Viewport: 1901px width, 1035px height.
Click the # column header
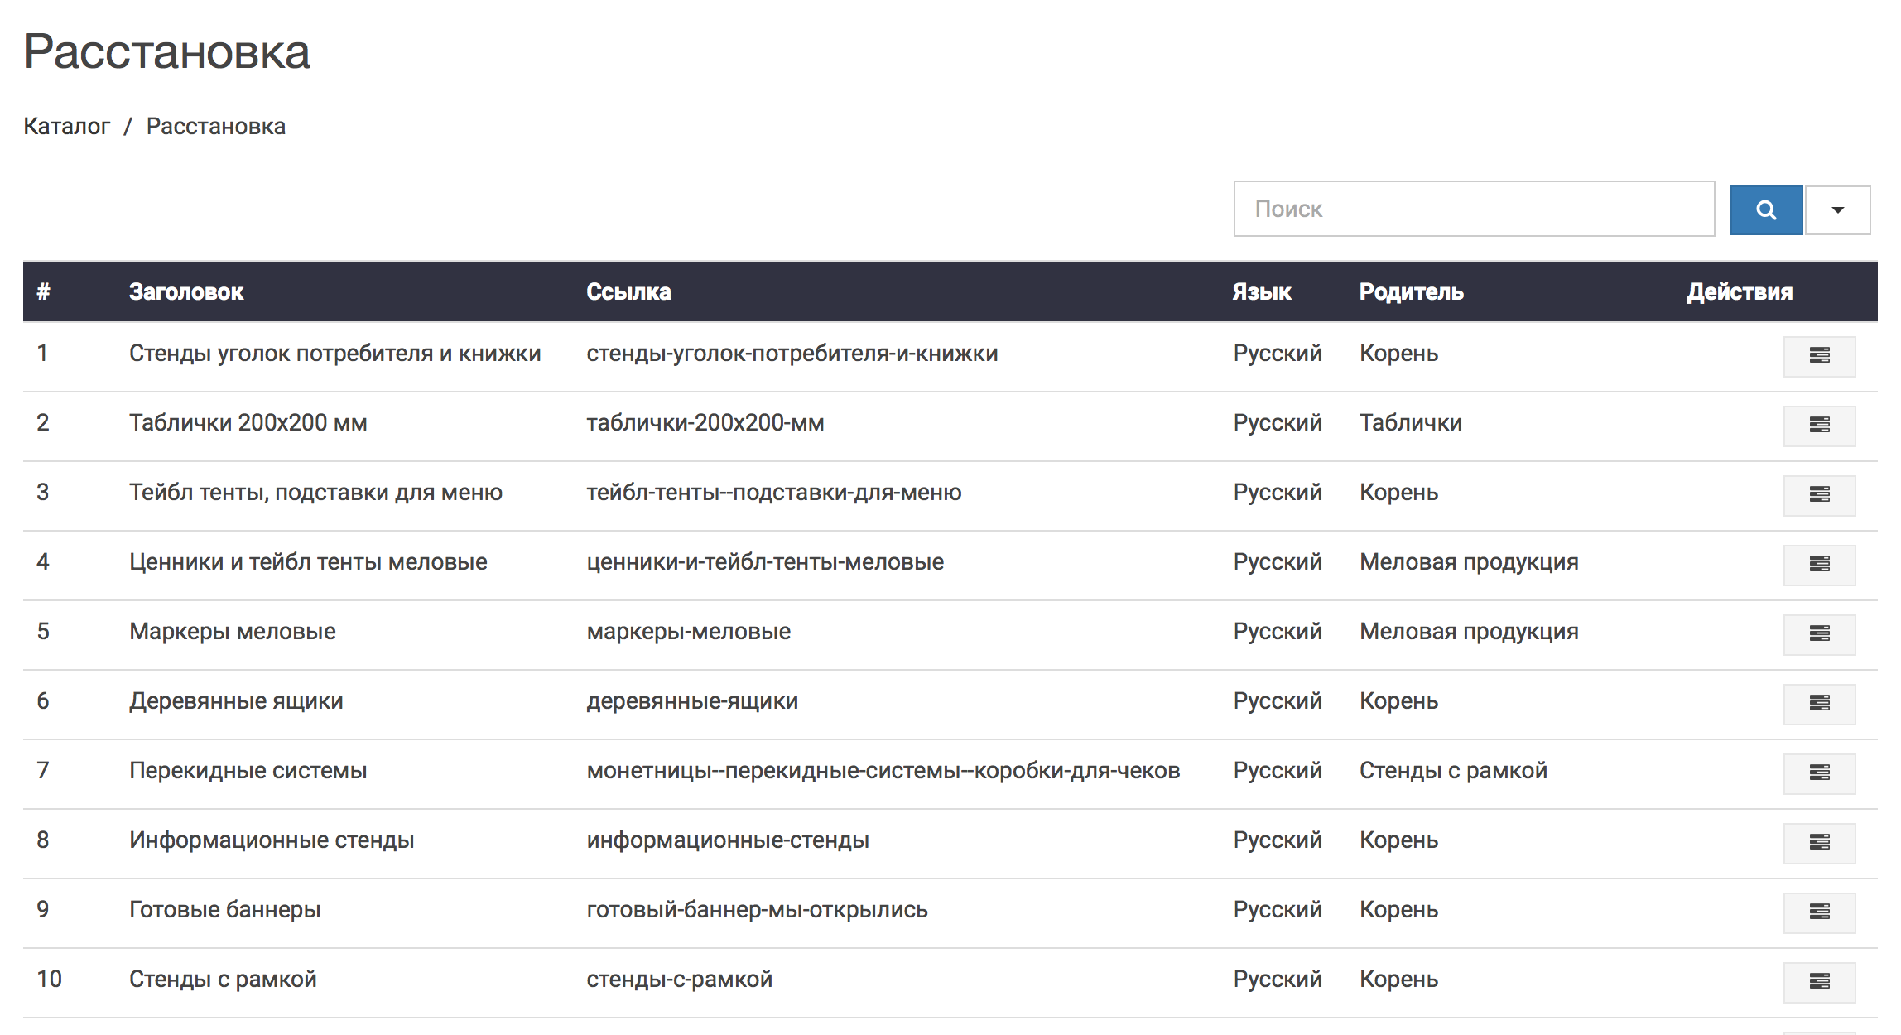pos(44,291)
